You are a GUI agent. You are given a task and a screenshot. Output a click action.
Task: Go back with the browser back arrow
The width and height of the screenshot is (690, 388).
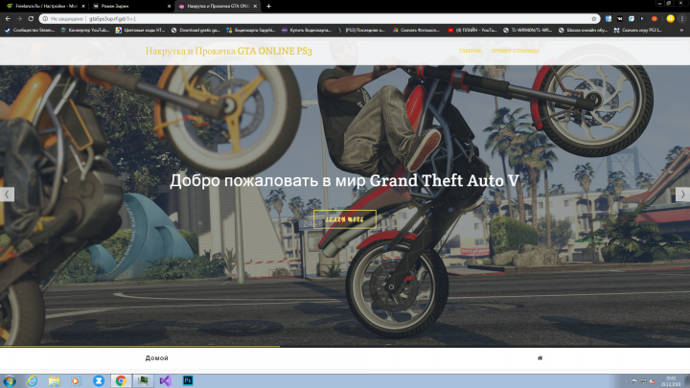point(8,18)
